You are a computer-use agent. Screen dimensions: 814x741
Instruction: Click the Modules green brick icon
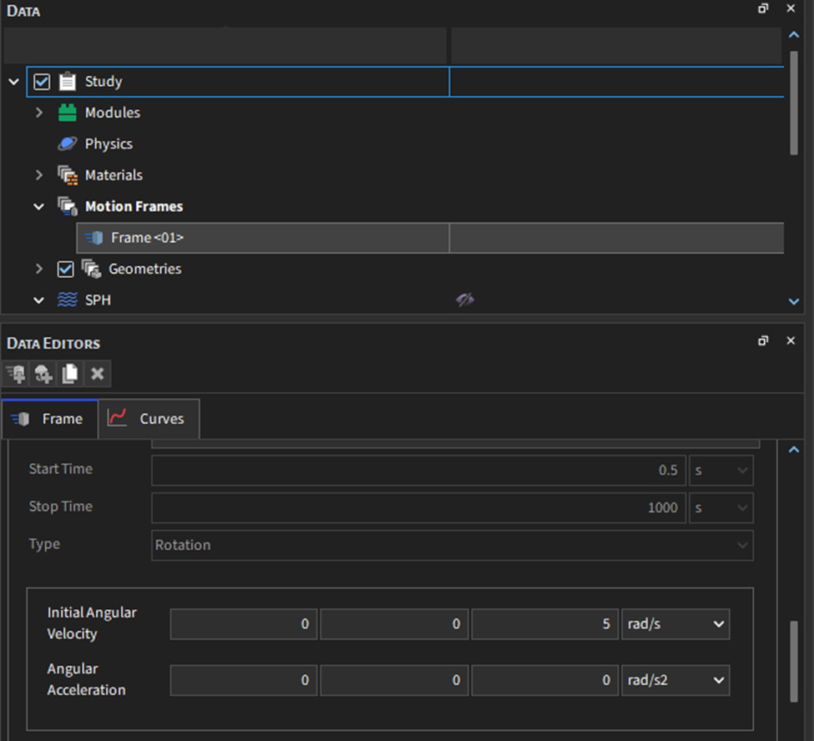coord(68,113)
